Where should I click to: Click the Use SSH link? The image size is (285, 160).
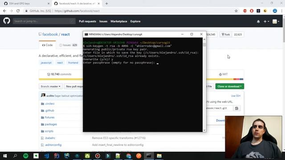[x=236, y=96]
